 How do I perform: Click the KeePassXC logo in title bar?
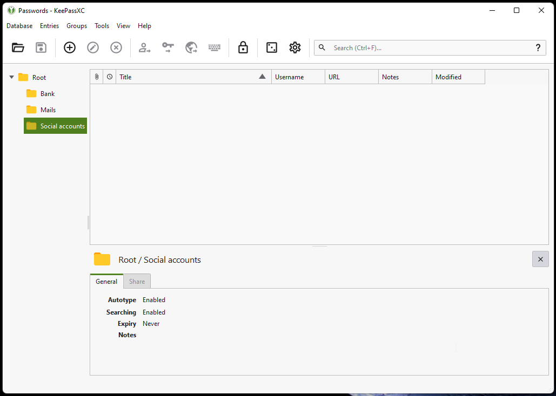(11, 10)
